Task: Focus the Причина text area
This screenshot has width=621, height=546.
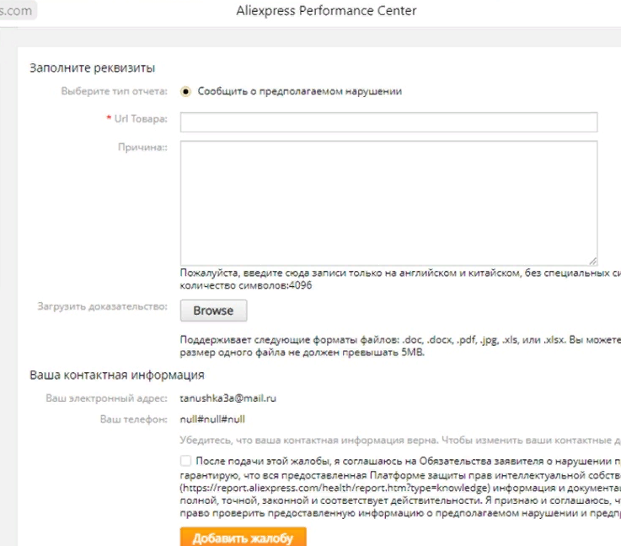Action: tap(388, 203)
